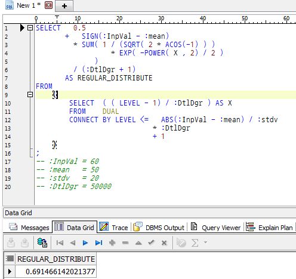Click SIGN(:InpVal - :mean) on line 2
The height and width of the screenshot is (279, 296).
click(x=125, y=36)
